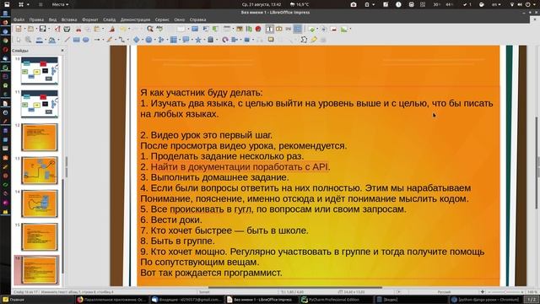Select the Line drawing tool
Image resolution: width=540 pixels, height=304 pixels.
click(x=67, y=40)
